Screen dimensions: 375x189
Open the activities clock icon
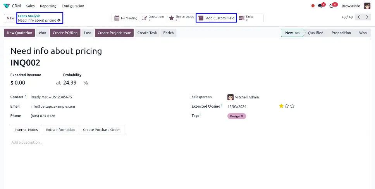click(332, 6)
